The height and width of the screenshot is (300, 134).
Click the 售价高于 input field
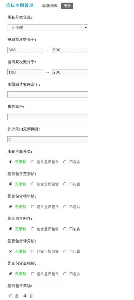point(48,117)
